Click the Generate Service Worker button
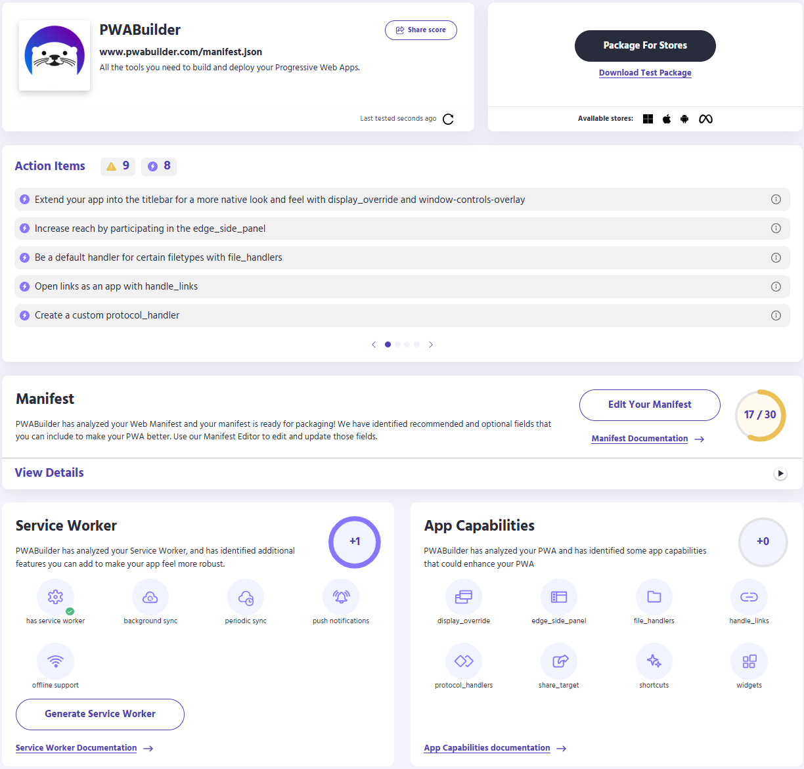The height and width of the screenshot is (769, 804). (x=100, y=714)
